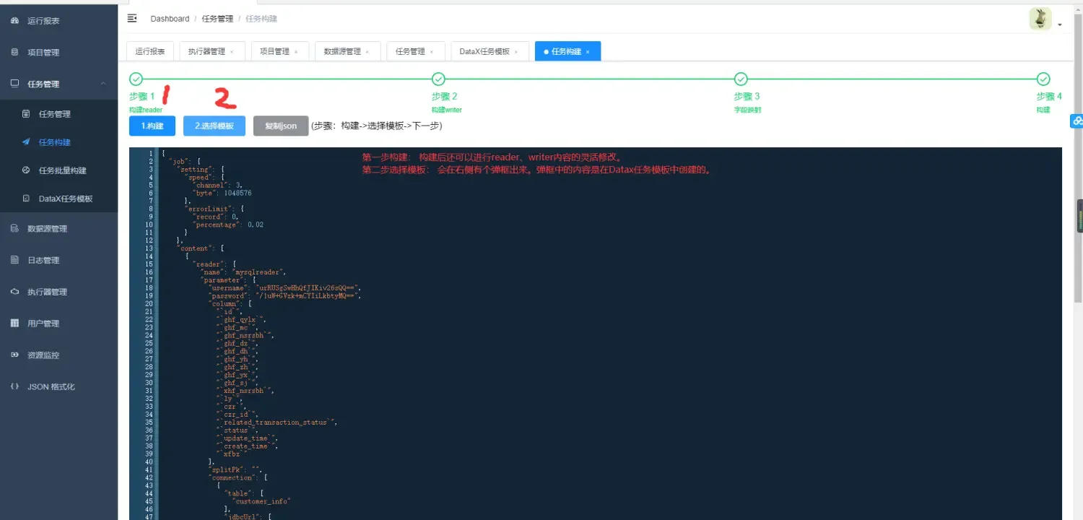The width and height of the screenshot is (1083, 520).
Task: Collapse the sidebar with the hamburger icon
Action: click(x=131, y=18)
